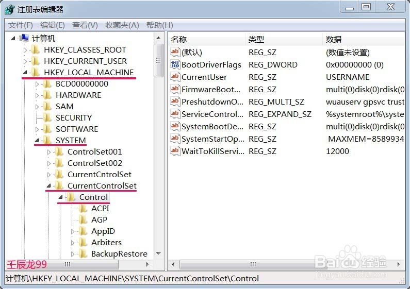Viewport: 410px width, 289px height.
Task: Click the ControlSet001 folder icon
Action: [x=59, y=151]
